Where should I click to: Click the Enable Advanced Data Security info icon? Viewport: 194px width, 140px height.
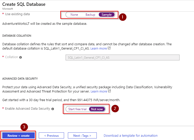coord(53,109)
